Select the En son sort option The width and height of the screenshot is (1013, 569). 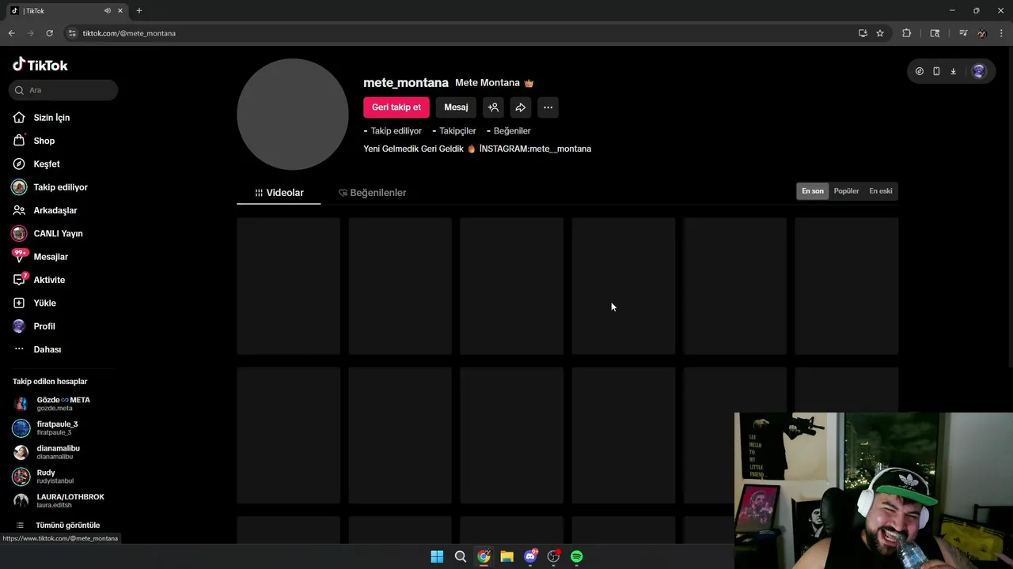pyautogui.click(x=813, y=191)
